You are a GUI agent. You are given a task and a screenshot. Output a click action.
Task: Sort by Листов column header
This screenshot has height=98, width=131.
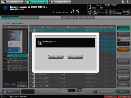[103, 27]
